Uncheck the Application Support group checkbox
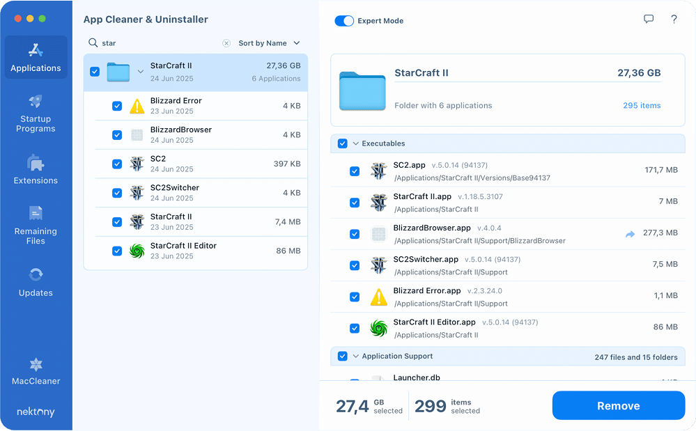 (x=342, y=356)
